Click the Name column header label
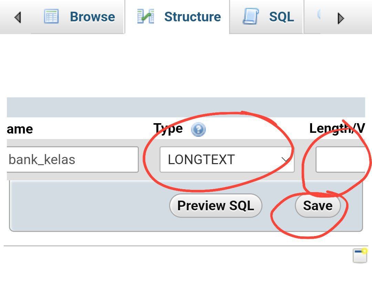Screen dimensions: 372x288 (20, 129)
